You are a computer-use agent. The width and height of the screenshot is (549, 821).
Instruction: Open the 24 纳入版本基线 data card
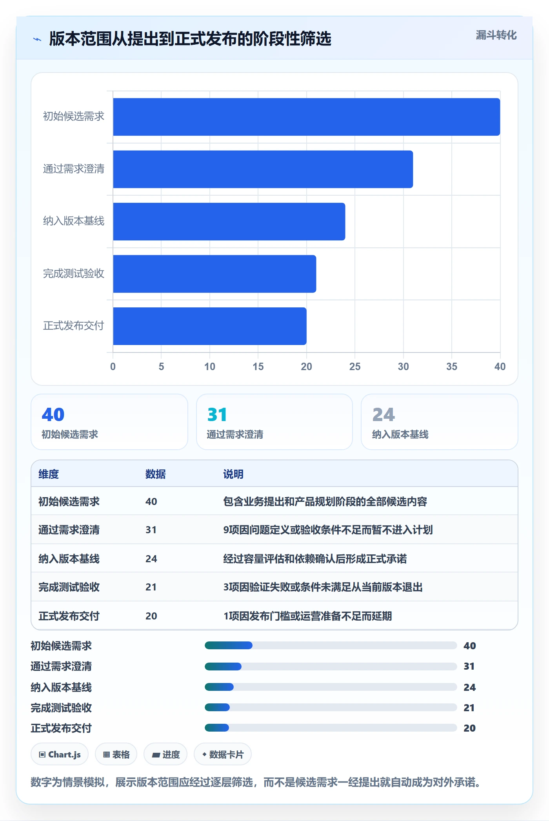click(x=439, y=422)
